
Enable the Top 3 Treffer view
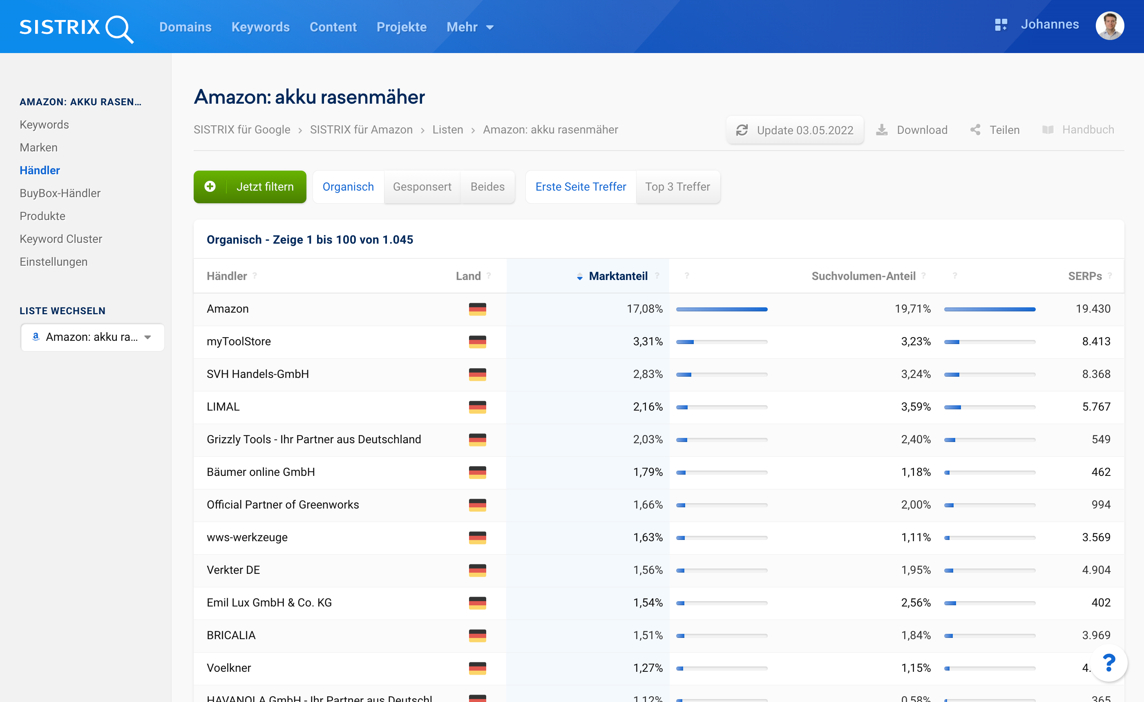(677, 187)
